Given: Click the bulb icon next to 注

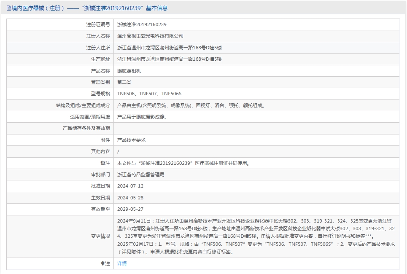Looking at the screenshot, I should [x=102, y=263].
